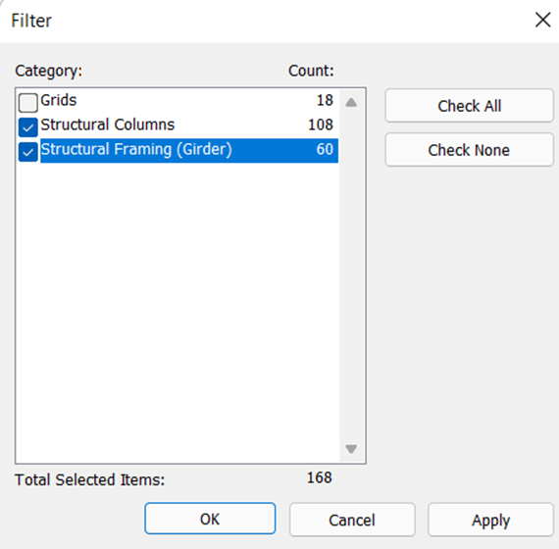Screen dimensions: 559x549
Task: Enable the Grids category checkbox
Action: click(27, 103)
